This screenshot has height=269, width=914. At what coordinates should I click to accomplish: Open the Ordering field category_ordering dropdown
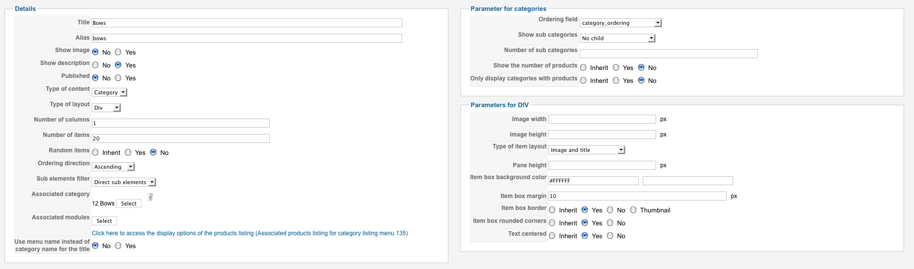click(x=620, y=23)
